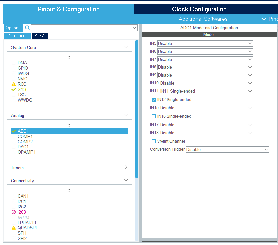The width and height of the screenshot is (278, 245).
Task: Open the IN11 Single-ended dropdown
Action: pos(206,91)
